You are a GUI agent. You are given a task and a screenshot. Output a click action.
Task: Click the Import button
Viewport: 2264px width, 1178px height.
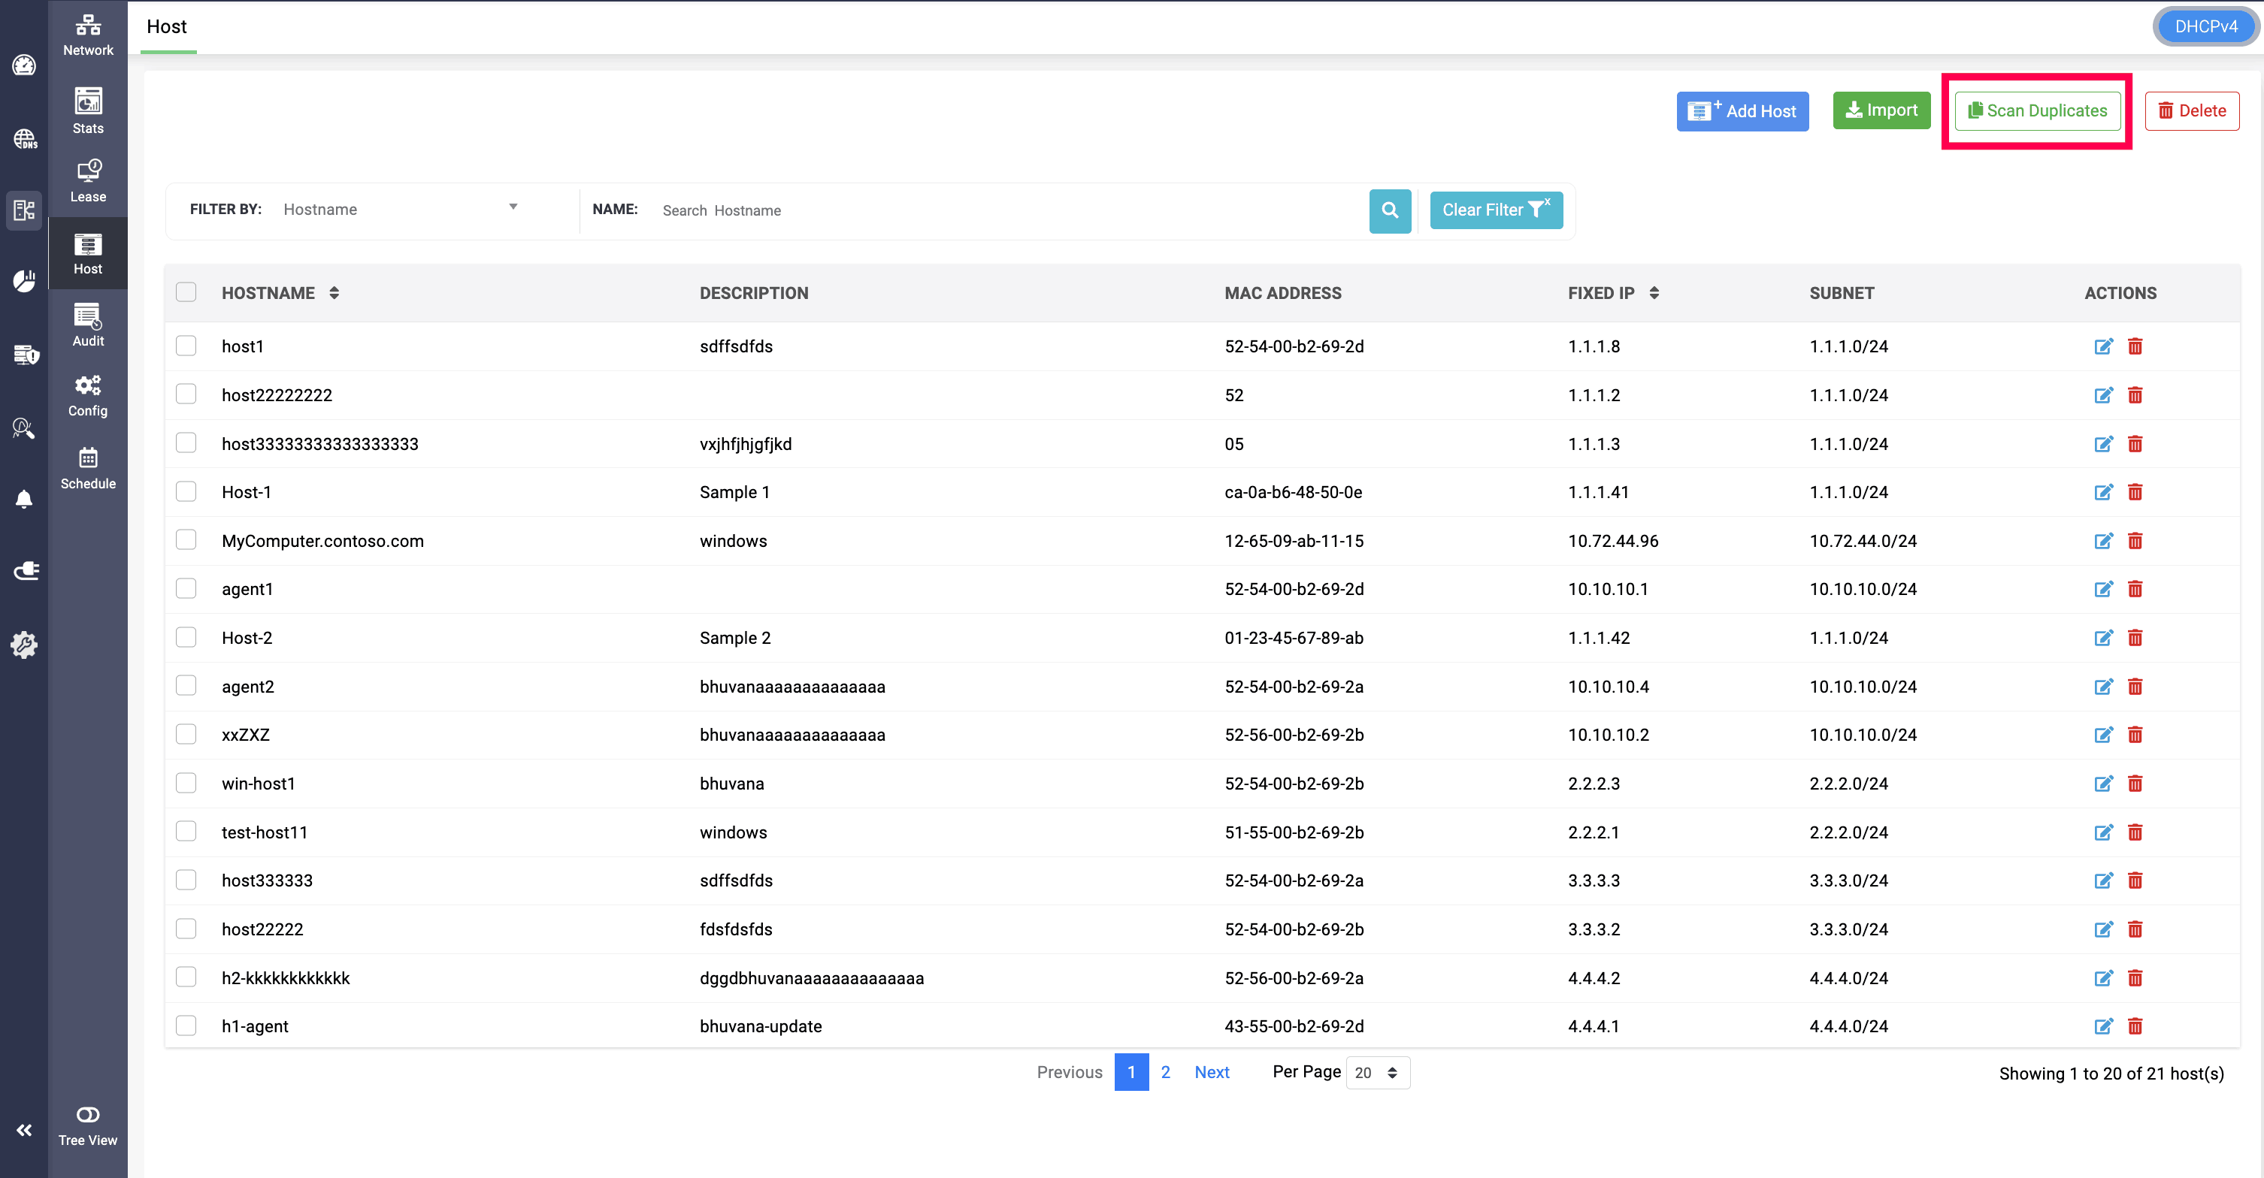[1881, 110]
